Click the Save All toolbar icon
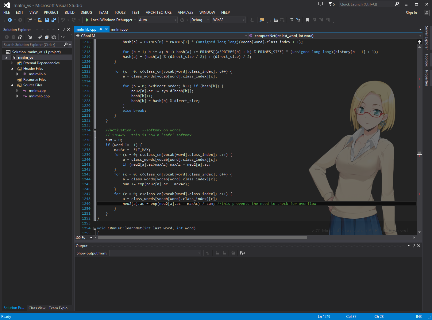432x320 pixels. click(x=54, y=20)
